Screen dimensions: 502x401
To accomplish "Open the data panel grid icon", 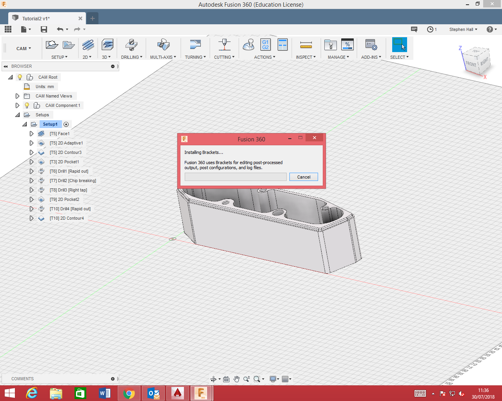I will pyautogui.click(x=8, y=29).
